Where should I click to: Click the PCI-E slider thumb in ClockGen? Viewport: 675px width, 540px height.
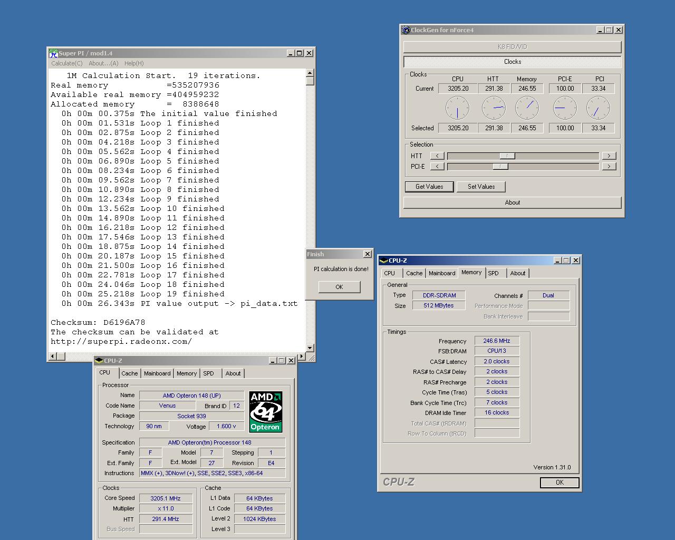500,166
